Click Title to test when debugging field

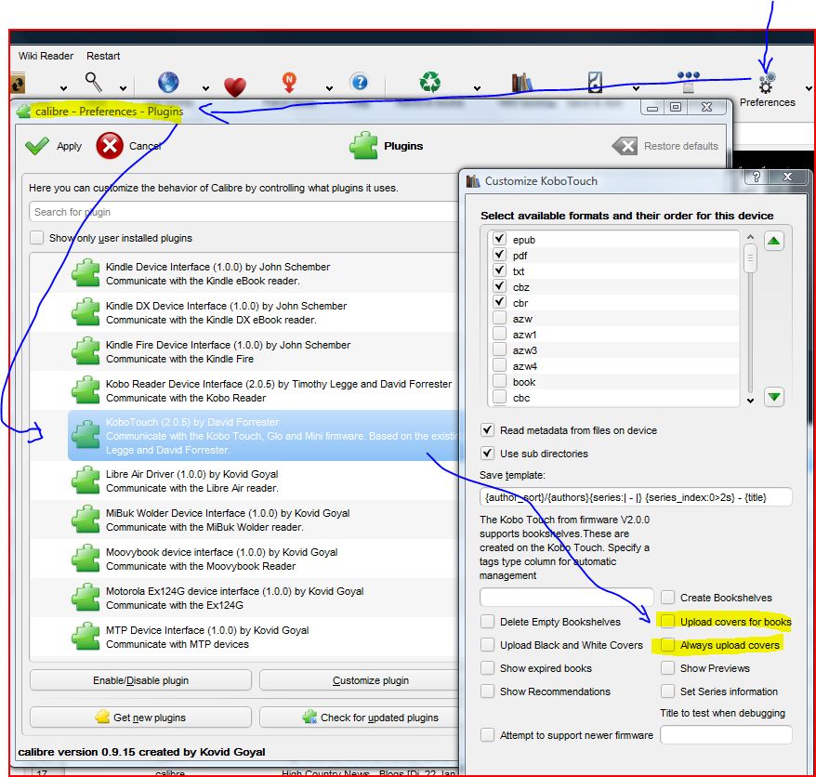tap(726, 735)
